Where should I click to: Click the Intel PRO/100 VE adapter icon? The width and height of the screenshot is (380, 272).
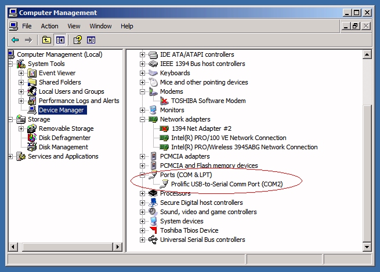(x=164, y=138)
